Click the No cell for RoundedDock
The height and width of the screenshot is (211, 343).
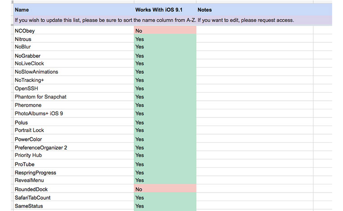coord(165,189)
